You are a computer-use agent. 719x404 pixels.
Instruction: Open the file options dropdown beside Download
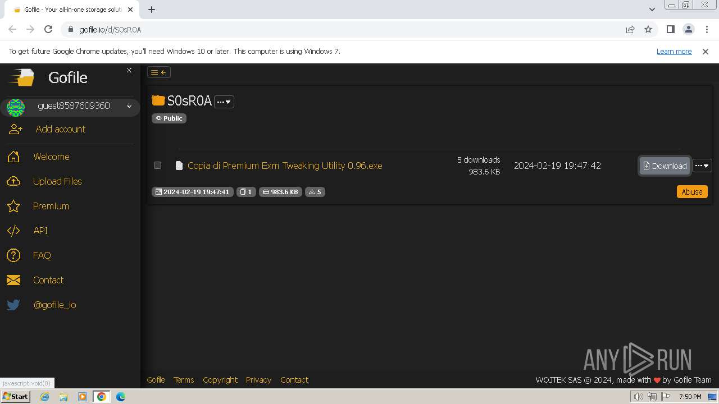[702, 166]
